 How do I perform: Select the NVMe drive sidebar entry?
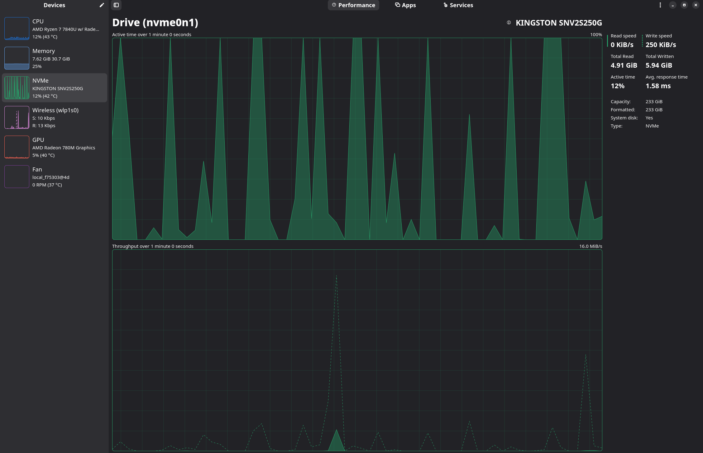click(x=55, y=88)
